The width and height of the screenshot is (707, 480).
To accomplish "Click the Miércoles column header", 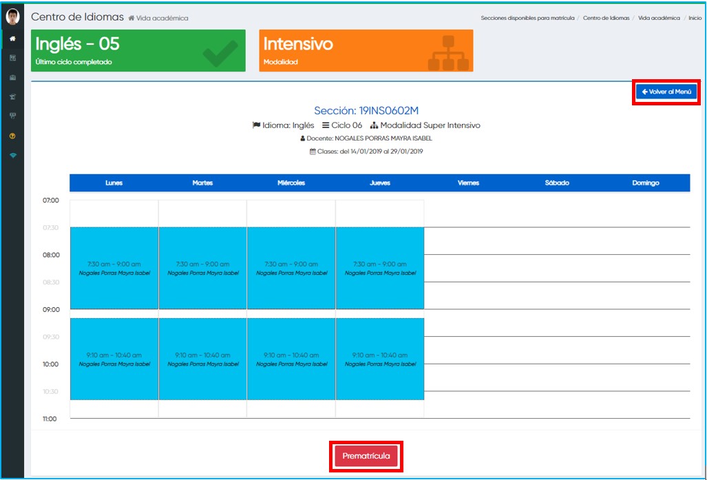I will point(291,183).
